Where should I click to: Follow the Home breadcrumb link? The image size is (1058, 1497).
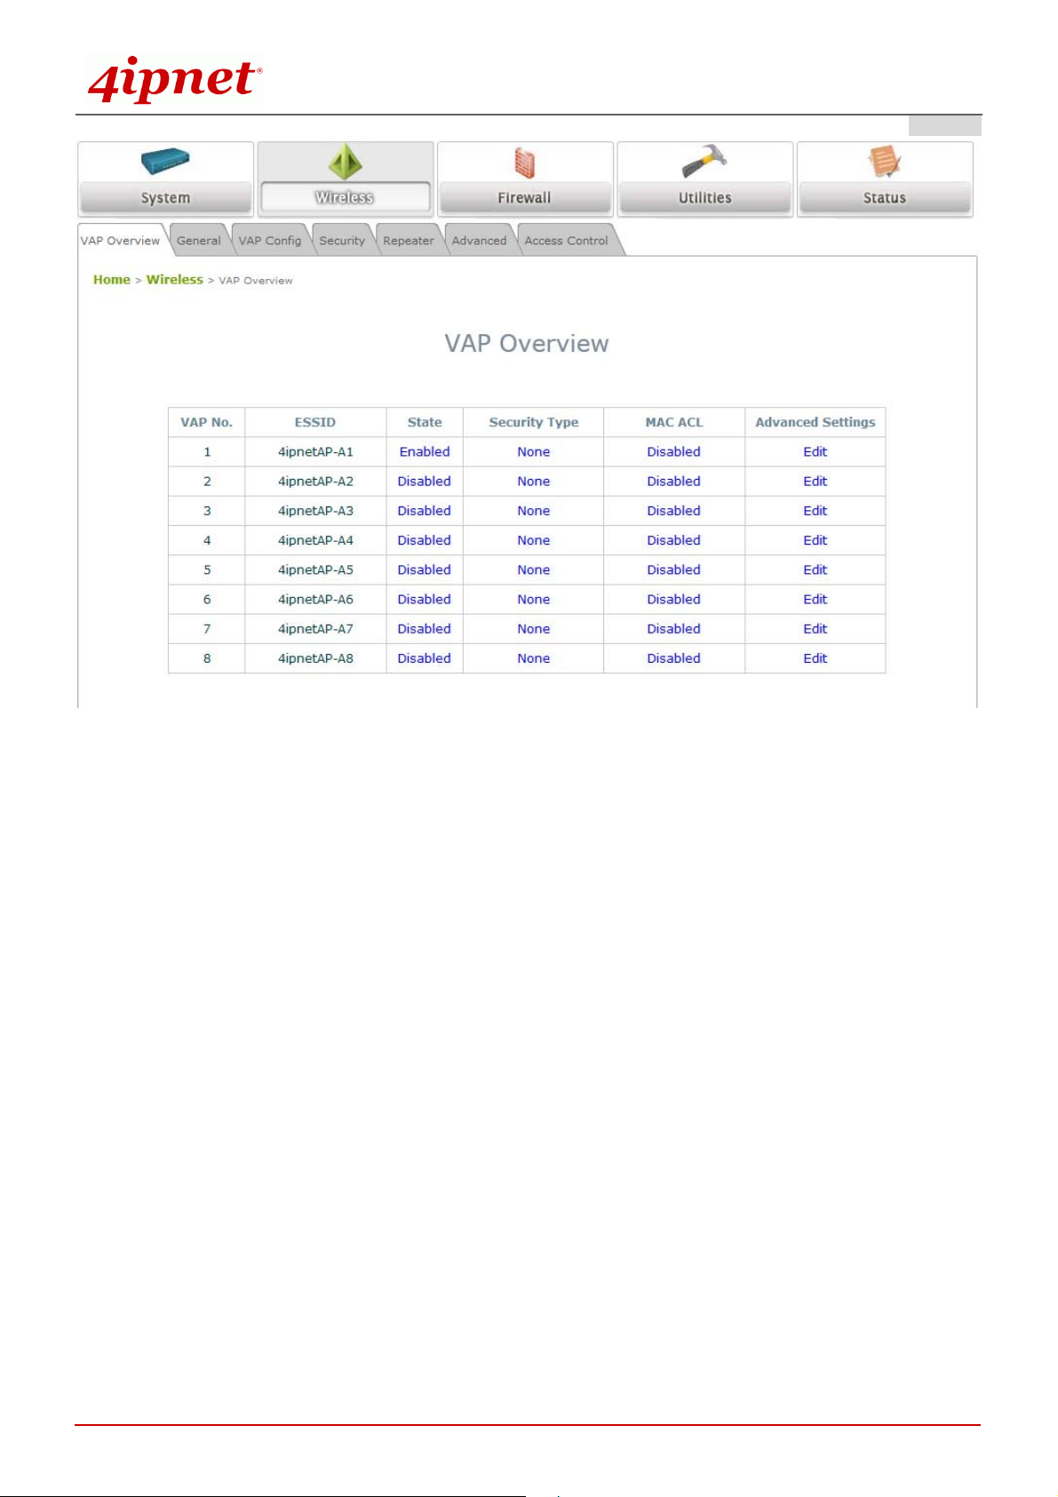point(112,280)
